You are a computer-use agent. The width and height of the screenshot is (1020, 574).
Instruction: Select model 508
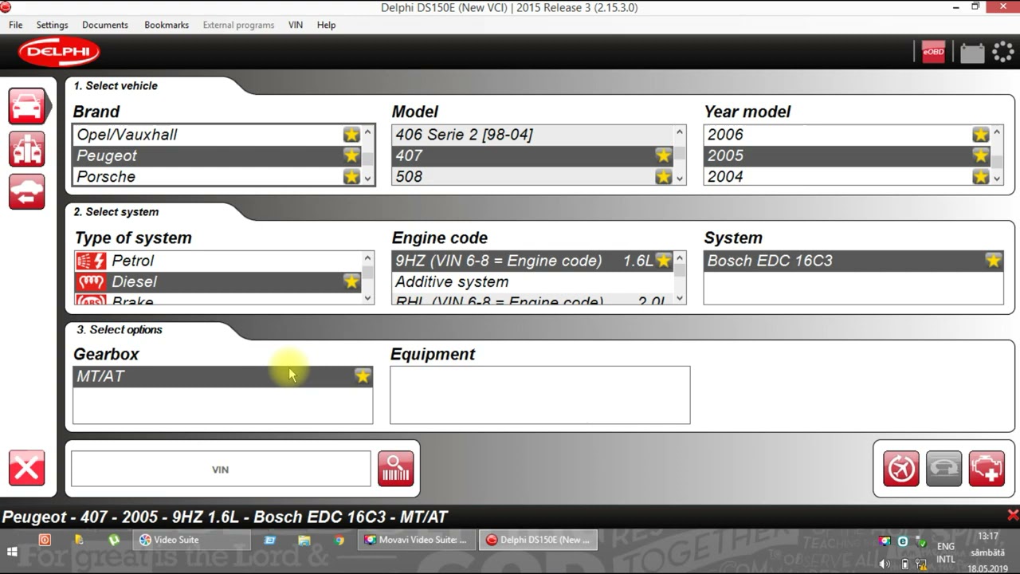[533, 177]
